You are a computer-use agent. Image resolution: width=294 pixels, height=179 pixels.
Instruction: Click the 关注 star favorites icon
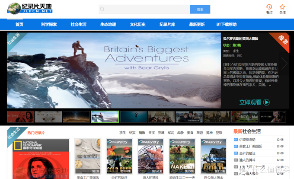tap(282, 7)
